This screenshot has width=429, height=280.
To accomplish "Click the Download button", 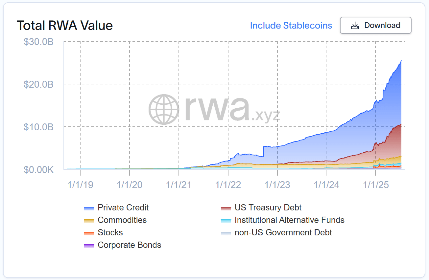I will pyautogui.click(x=375, y=25).
